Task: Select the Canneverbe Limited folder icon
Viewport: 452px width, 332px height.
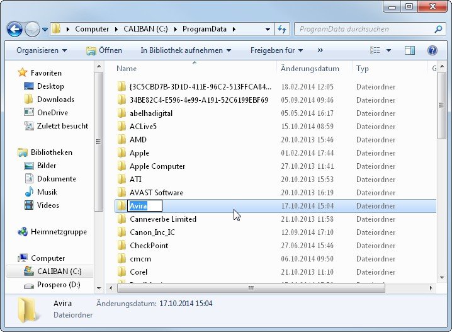Action: 121,219
